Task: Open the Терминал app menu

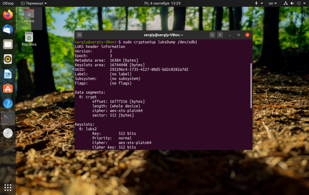Action: (34, 3)
